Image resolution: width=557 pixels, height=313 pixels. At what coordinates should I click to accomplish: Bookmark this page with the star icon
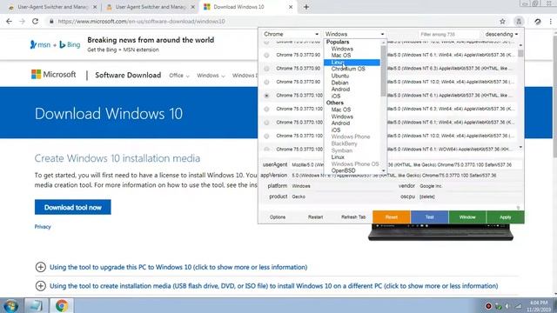coord(502,21)
